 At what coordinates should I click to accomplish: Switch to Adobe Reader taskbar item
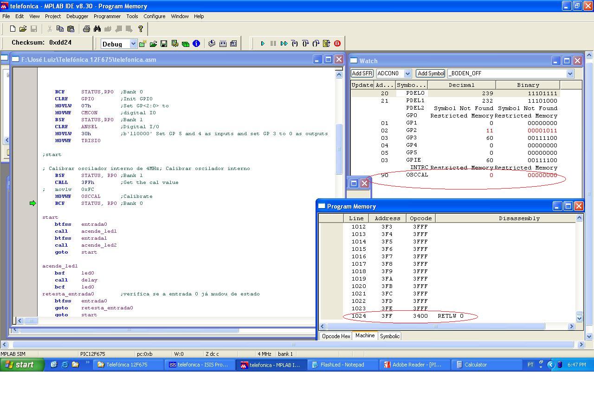coord(414,365)
